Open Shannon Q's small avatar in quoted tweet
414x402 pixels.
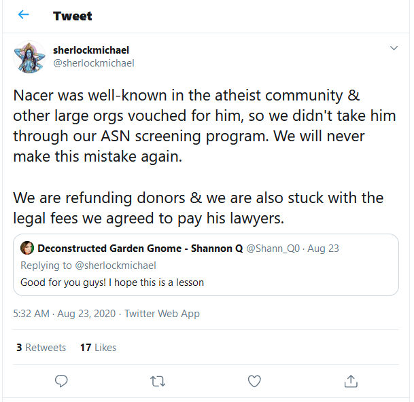pos(27,248)
